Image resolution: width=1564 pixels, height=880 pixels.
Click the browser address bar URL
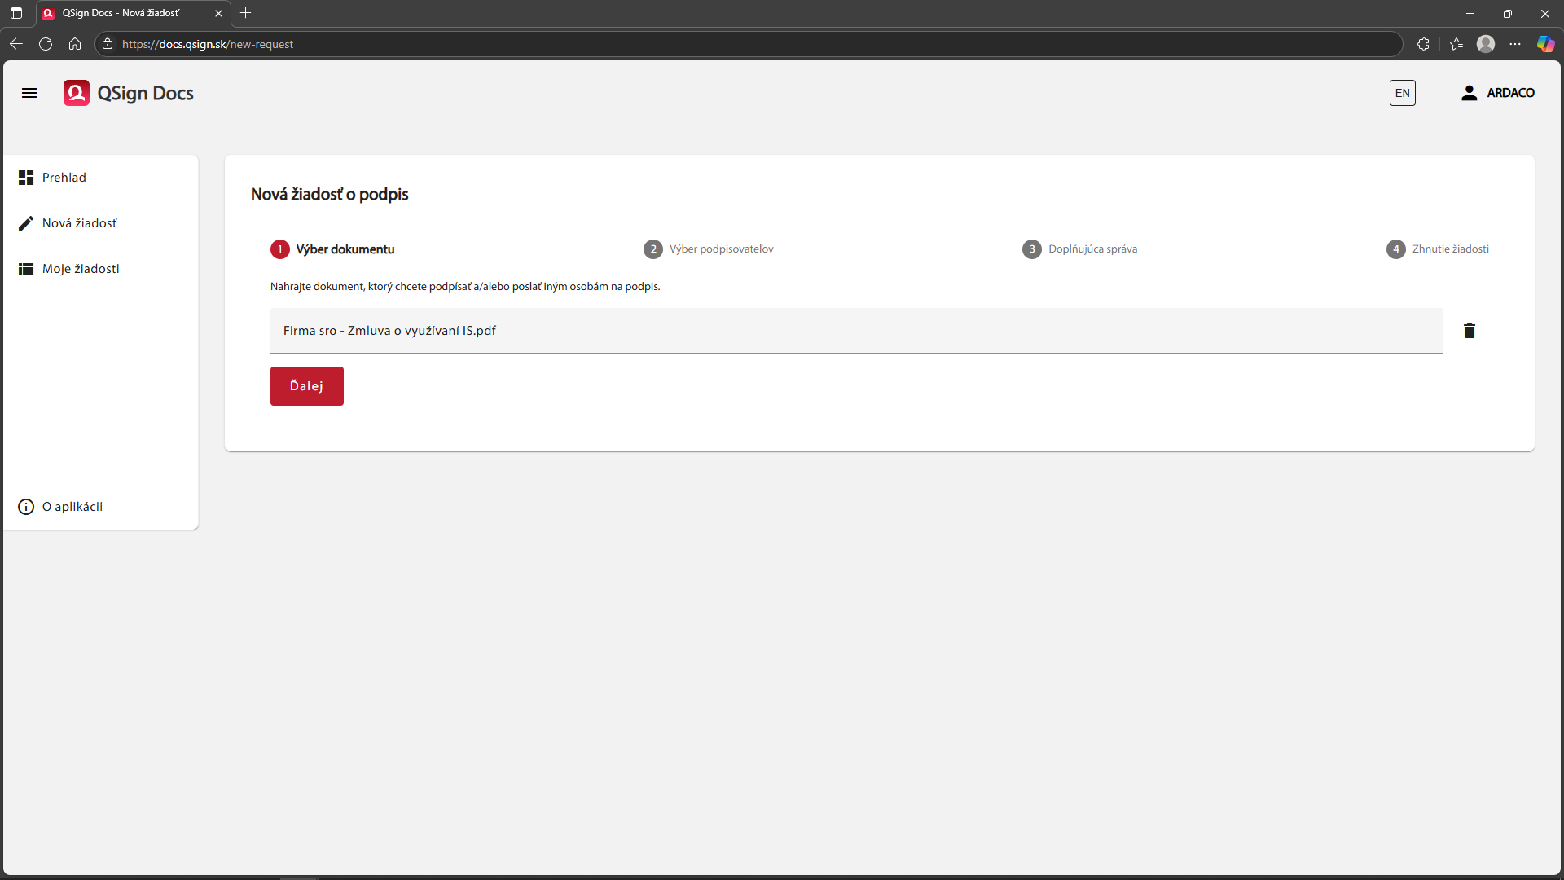pos(208,44)
